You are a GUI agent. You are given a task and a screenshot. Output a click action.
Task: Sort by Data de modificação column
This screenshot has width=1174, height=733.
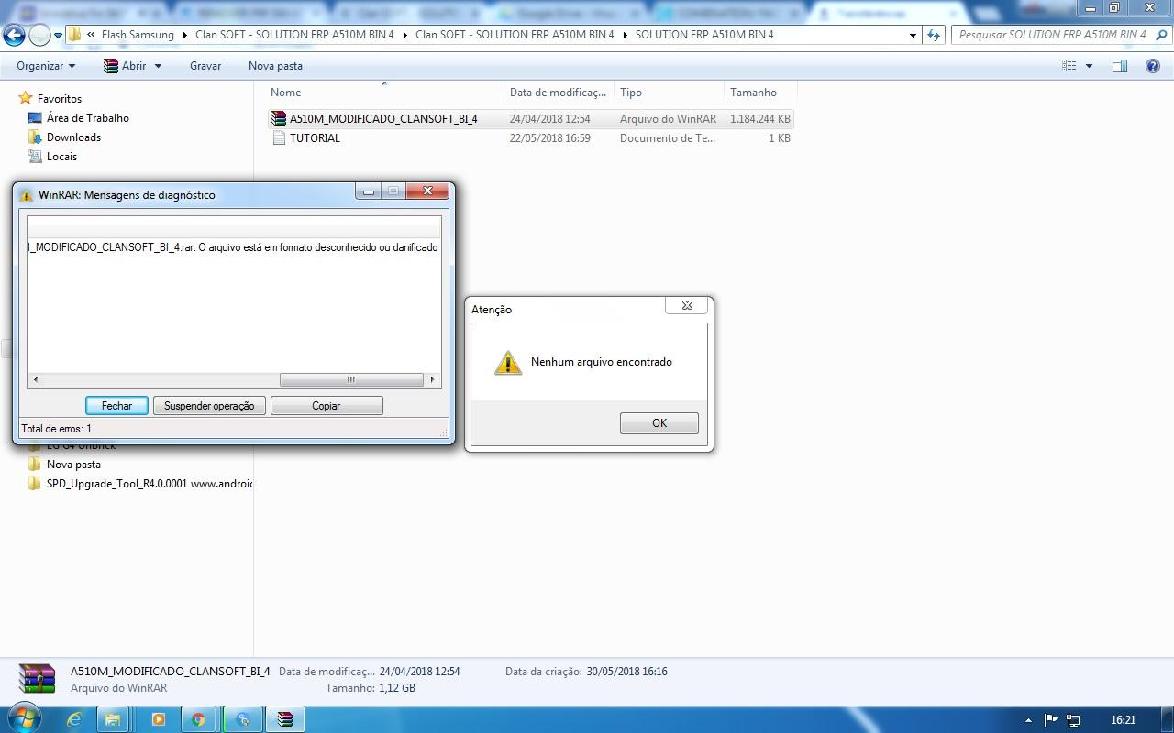tap(559, 93)
